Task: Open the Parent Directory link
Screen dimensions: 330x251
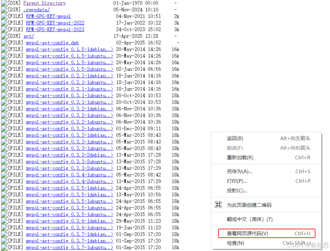Action: pos(44,3)
